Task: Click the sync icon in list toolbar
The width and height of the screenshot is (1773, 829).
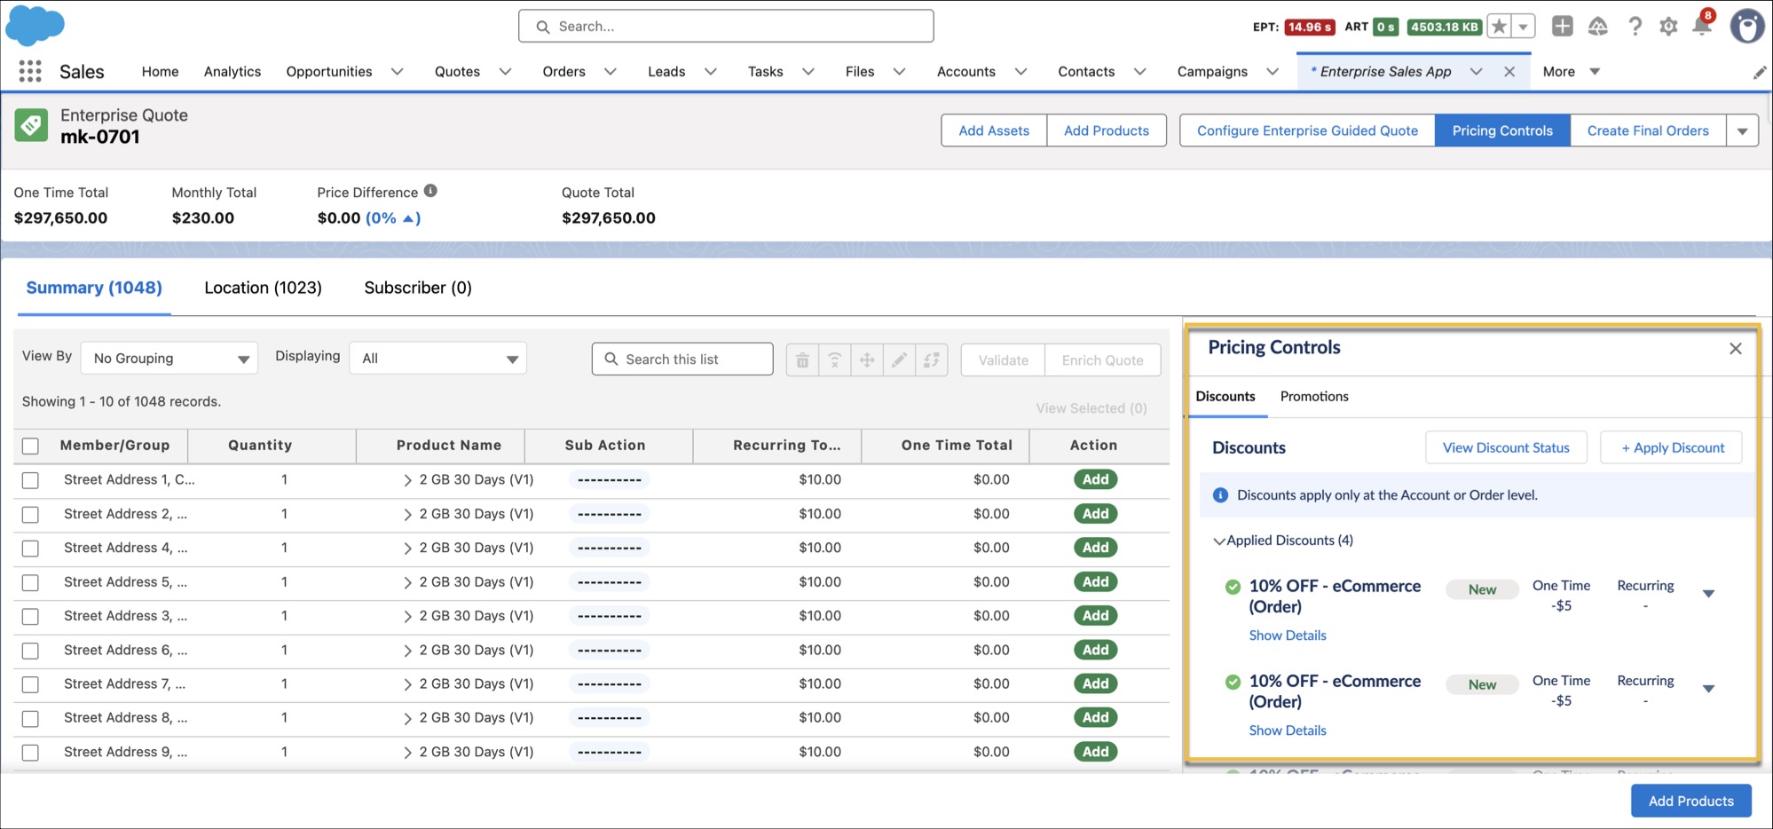Action: 932,359
